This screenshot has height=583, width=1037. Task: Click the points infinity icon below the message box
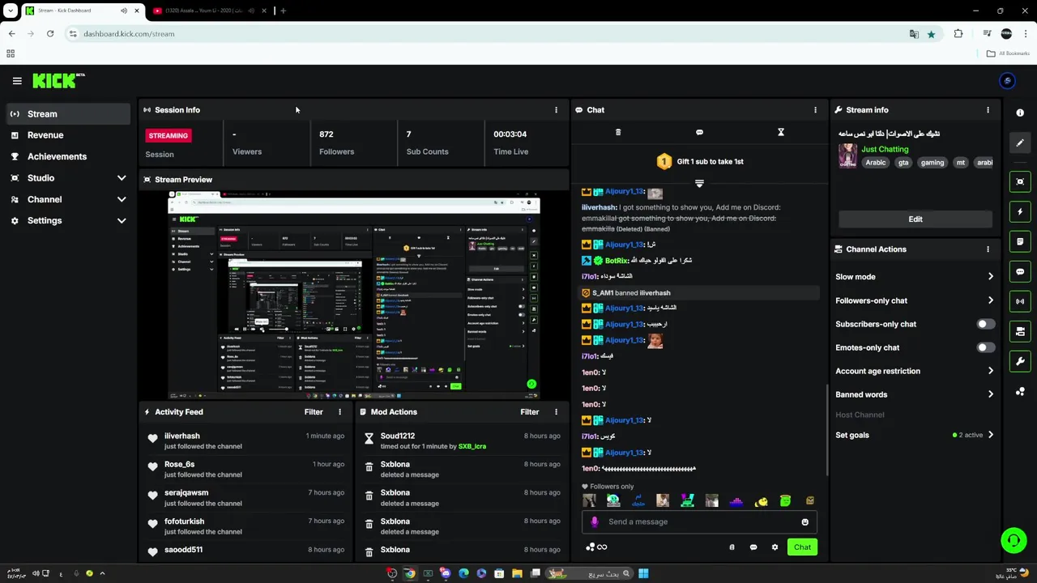point(596,547)
